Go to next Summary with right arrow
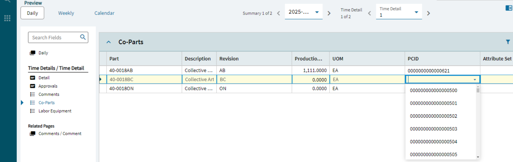513x162 pixels. click(x=329, y=13)
